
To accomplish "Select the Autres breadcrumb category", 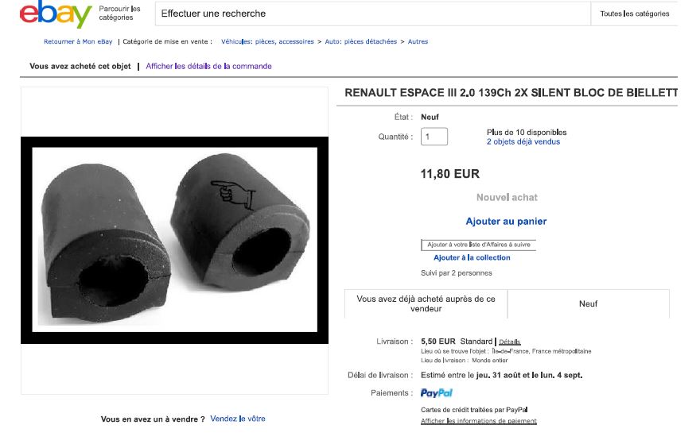I will coord(418,41).
